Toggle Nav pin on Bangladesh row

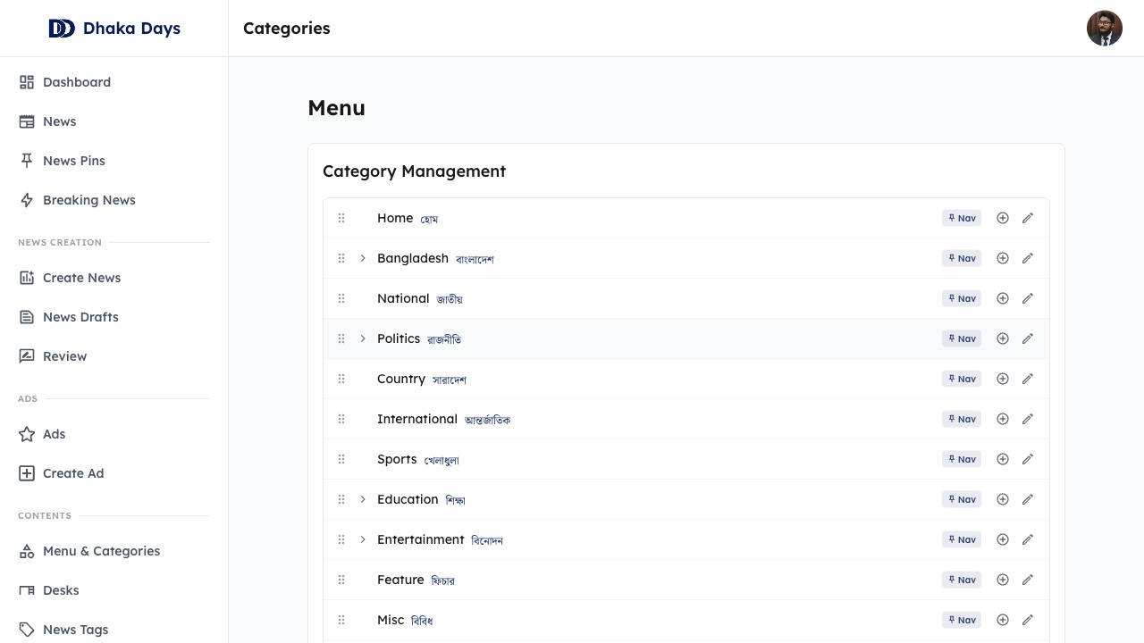click(962, 258)
